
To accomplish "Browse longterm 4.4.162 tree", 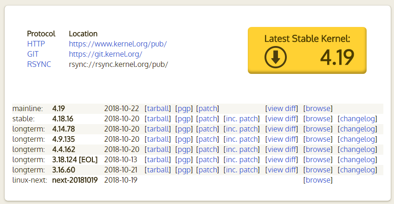I will 318,150.
